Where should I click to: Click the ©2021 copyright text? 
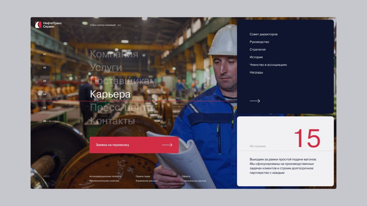[x=47, y=176]
